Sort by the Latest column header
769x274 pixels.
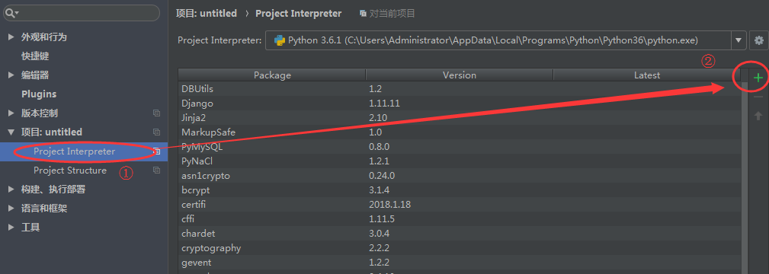pyautogui.click(x=647, y=75)
